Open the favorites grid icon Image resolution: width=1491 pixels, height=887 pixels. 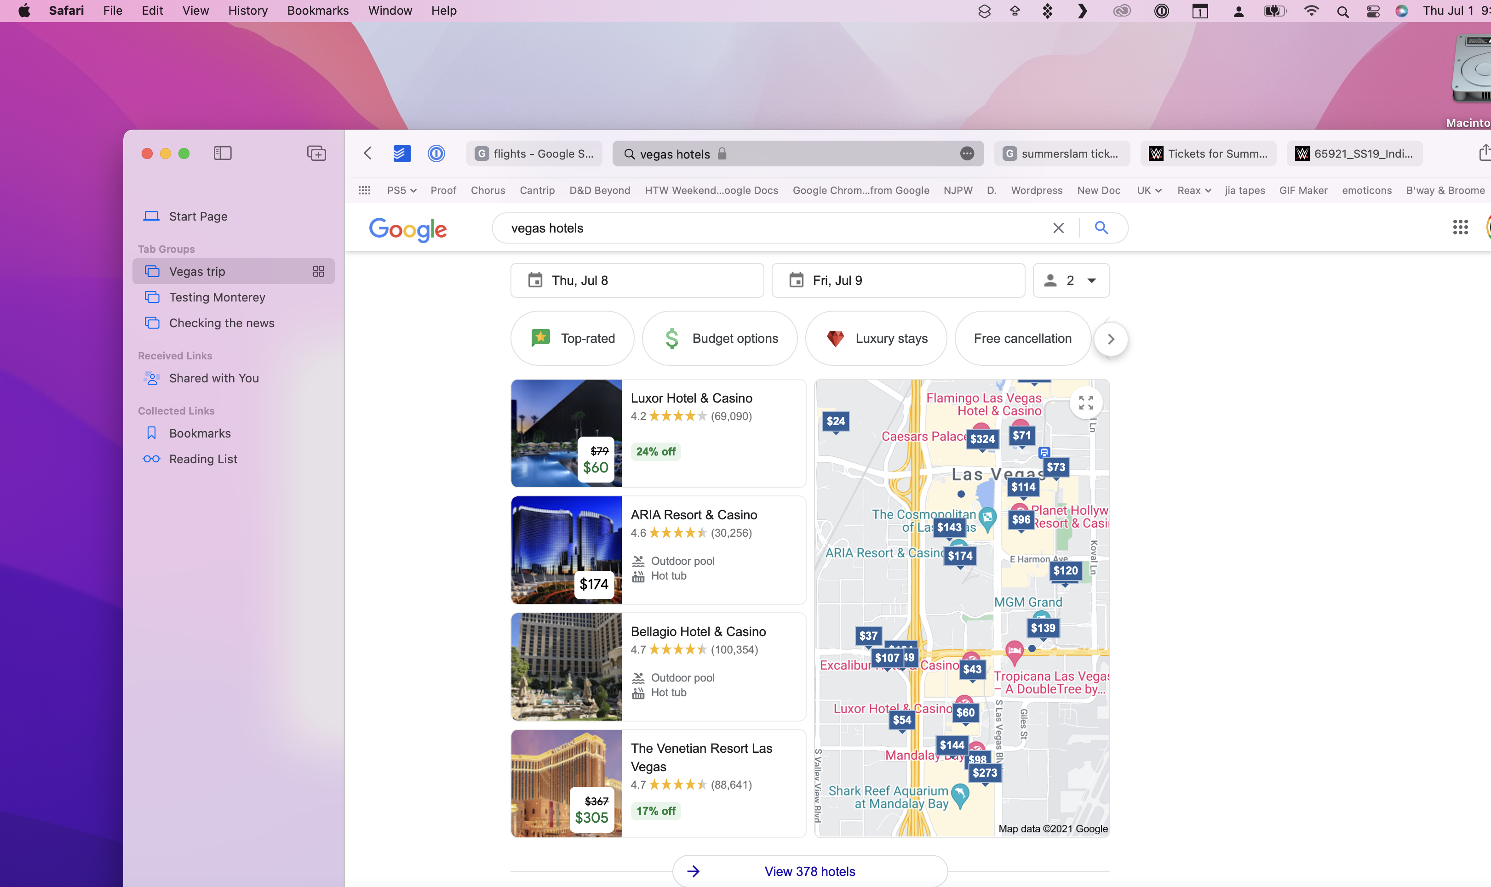[364, 190]
